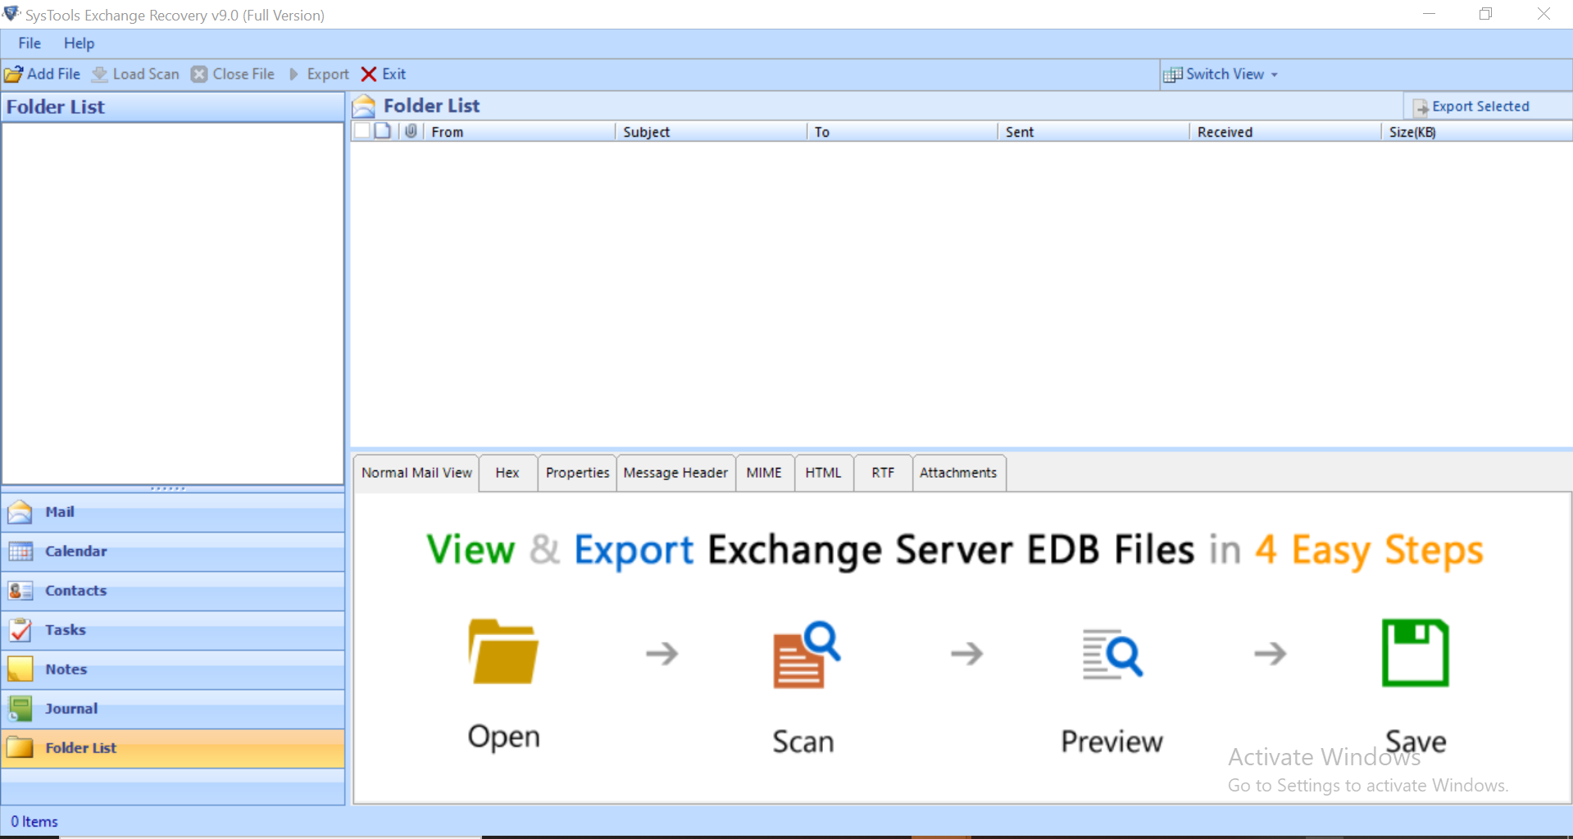
Task: Select the Calendar label in sidebar
Action: point(76,551)
